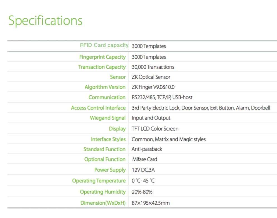Select the "12V DC,3A" value
277x218 pixels.
(143, 170)
